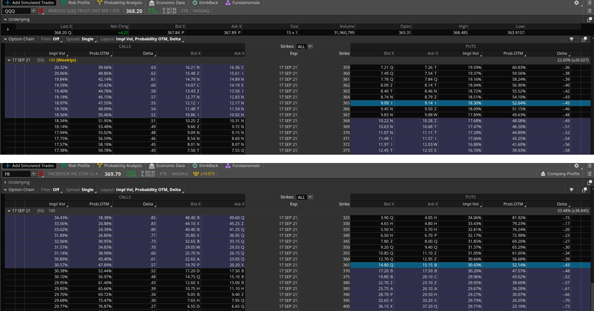
Task: Open Strikes ALL dropdown in top option chain
Action: pos(310,47)
